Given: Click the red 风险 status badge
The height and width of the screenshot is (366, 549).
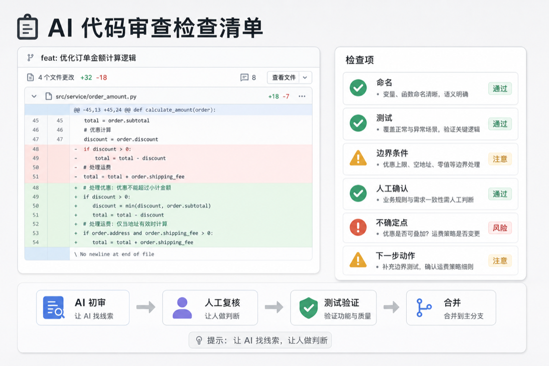Looking at the screenshot, I should tap(500, 228).
